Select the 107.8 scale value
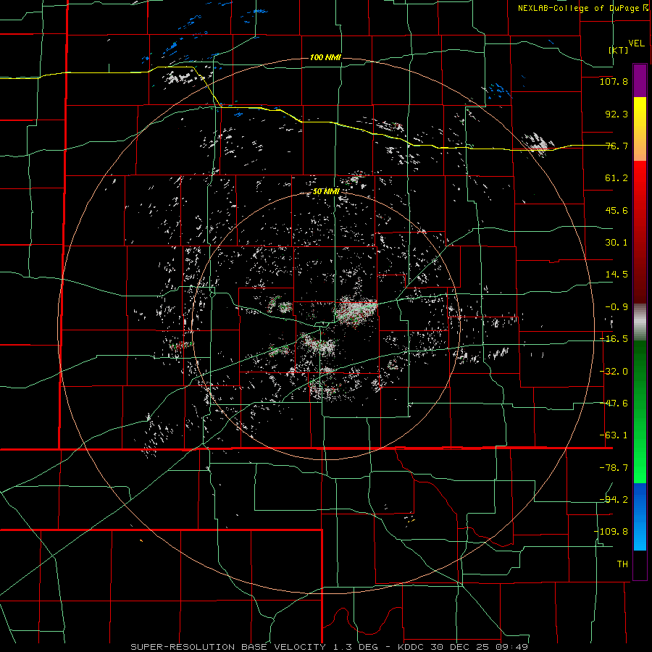This screenshot has height=652, width=652. click(x=614, y=81)
